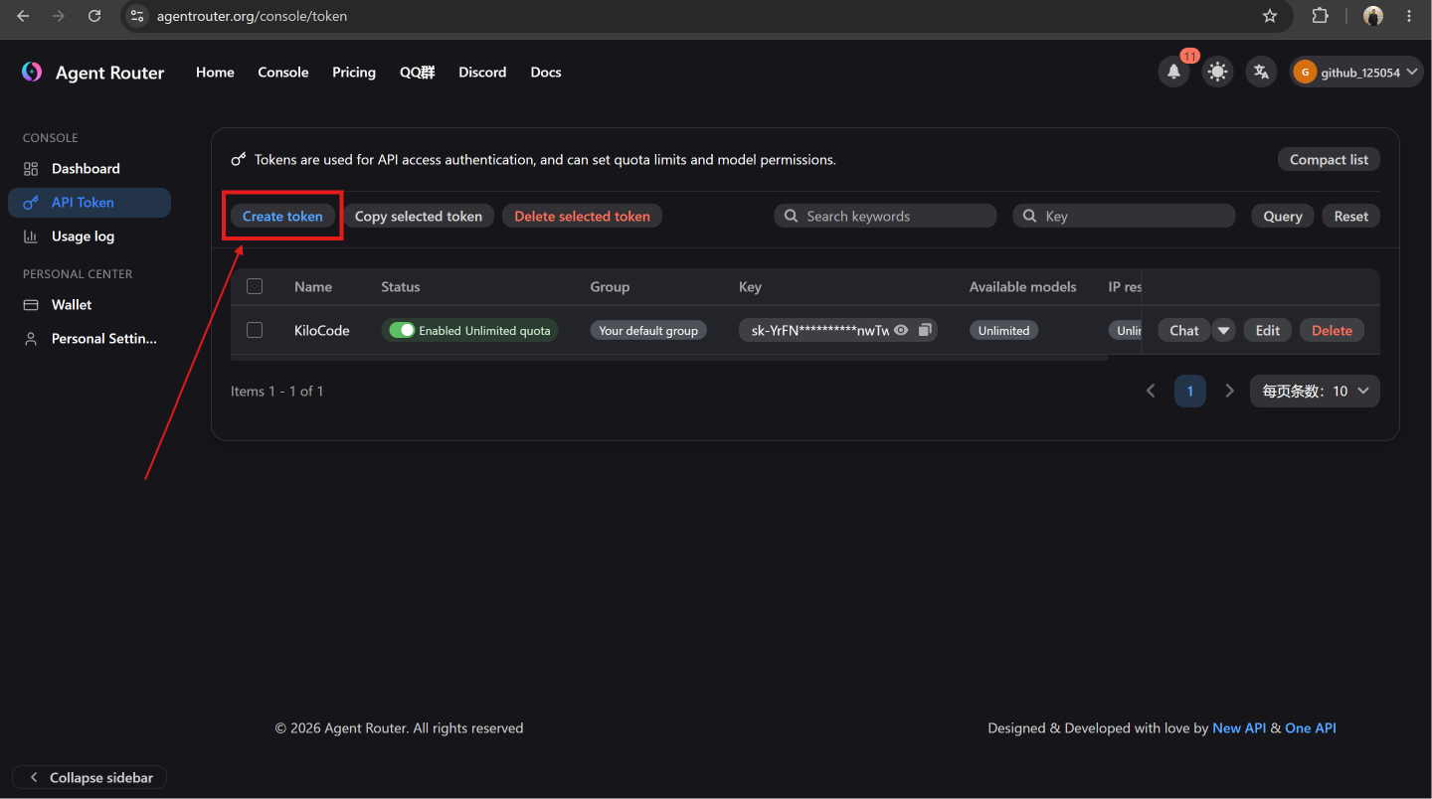Click Unlimited tag under Available models
Screen dimensions: 1432x799
pos(1003,330)
